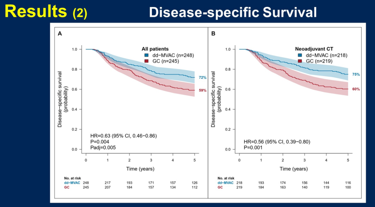Click the blue dd-MVAC (n=248) legend swatch
This screenshot has height=207, width=375.
coord(147,55)
